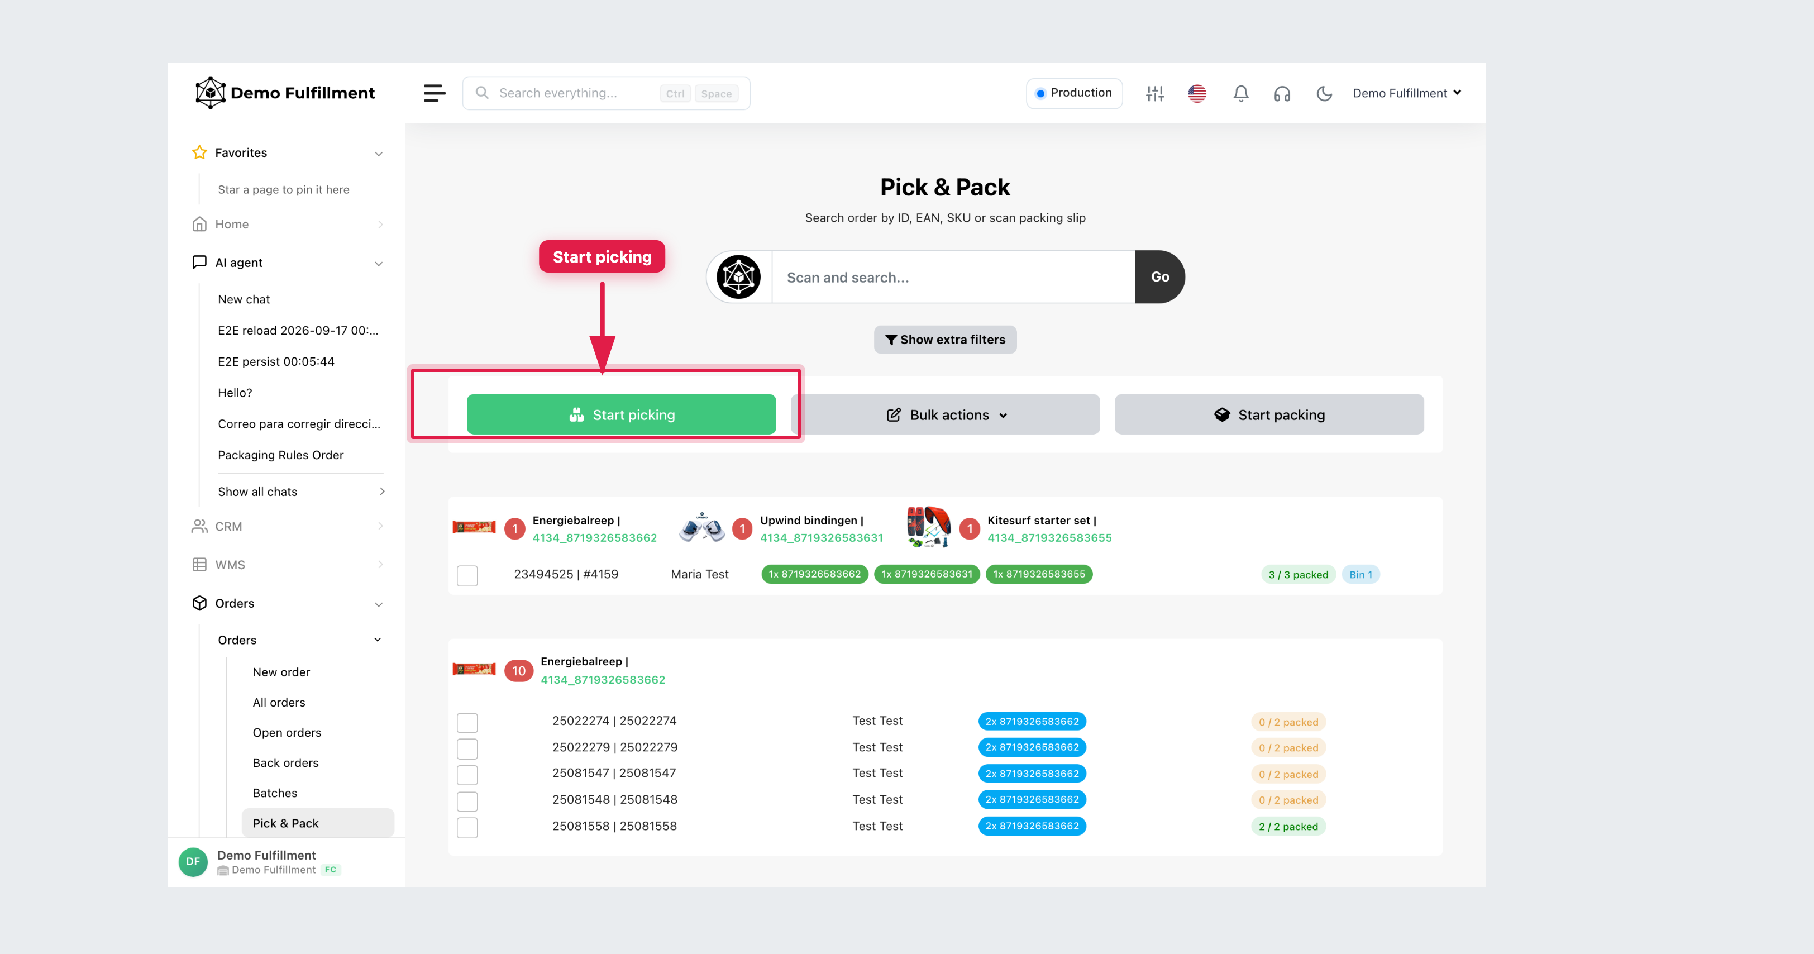Open the New order menu item
The width and height of the screenshot is (1814, 954).
point(281,672)
